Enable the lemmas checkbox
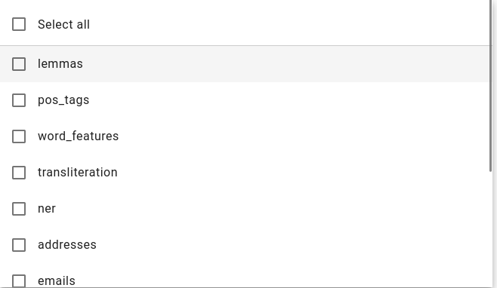497x288 pixels. [x=19, y=64]
